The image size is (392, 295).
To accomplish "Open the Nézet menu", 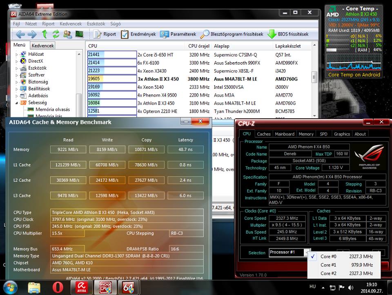I will [31, 24].
